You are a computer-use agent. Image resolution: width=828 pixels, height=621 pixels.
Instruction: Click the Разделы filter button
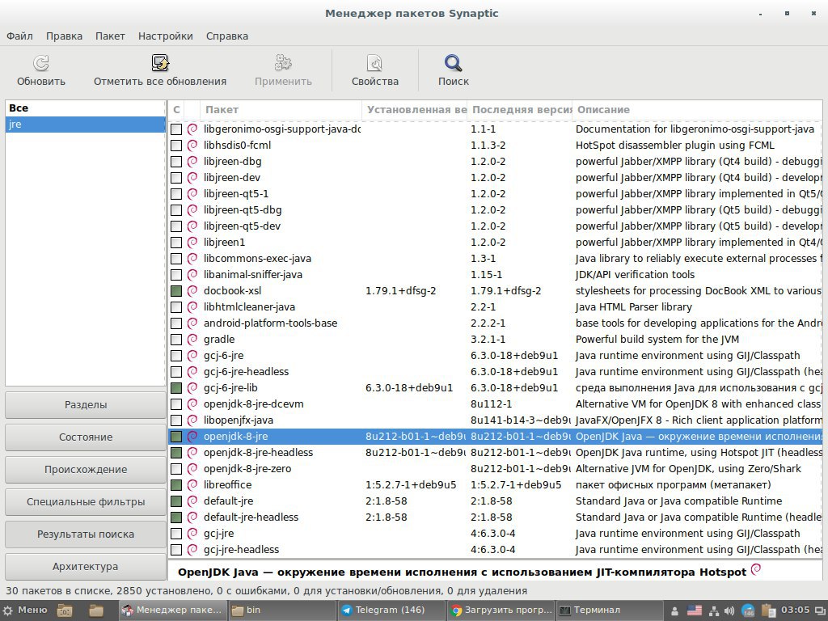86,405
